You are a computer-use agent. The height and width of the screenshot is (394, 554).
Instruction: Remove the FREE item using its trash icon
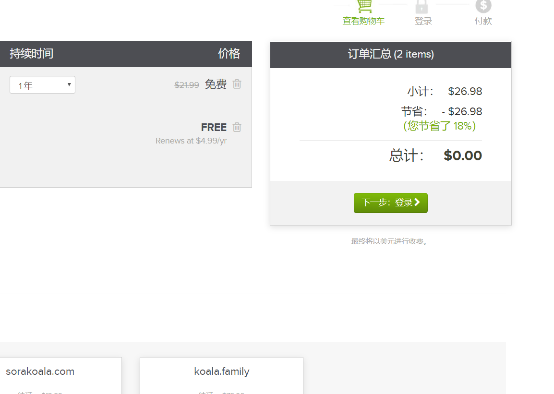pos(237,127)
